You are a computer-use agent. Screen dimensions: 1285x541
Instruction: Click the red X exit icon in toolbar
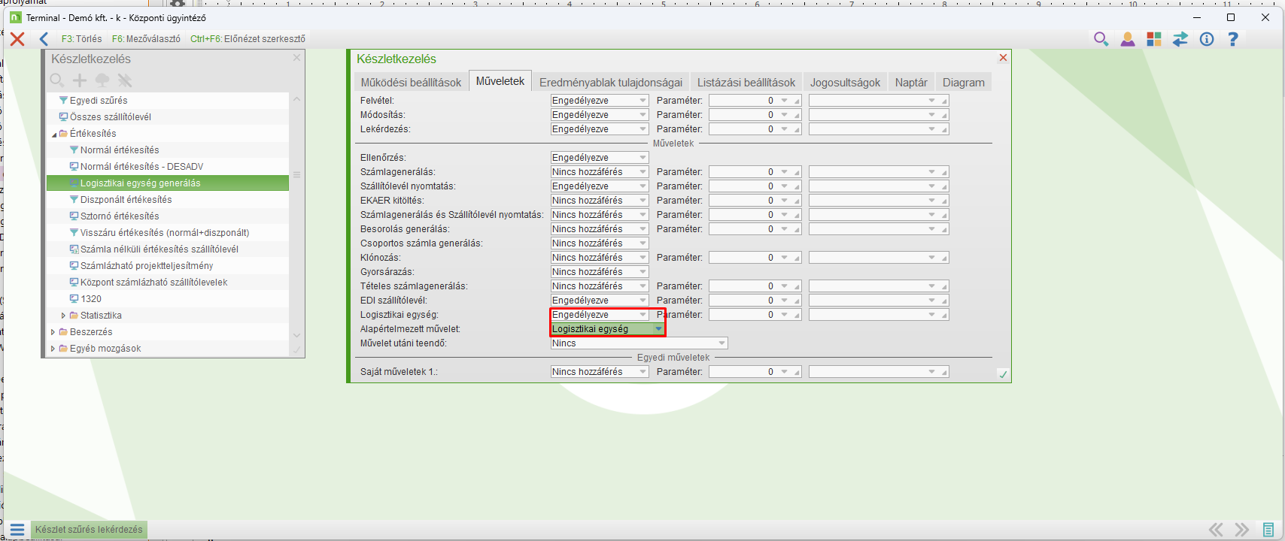(x=17, y=39)
